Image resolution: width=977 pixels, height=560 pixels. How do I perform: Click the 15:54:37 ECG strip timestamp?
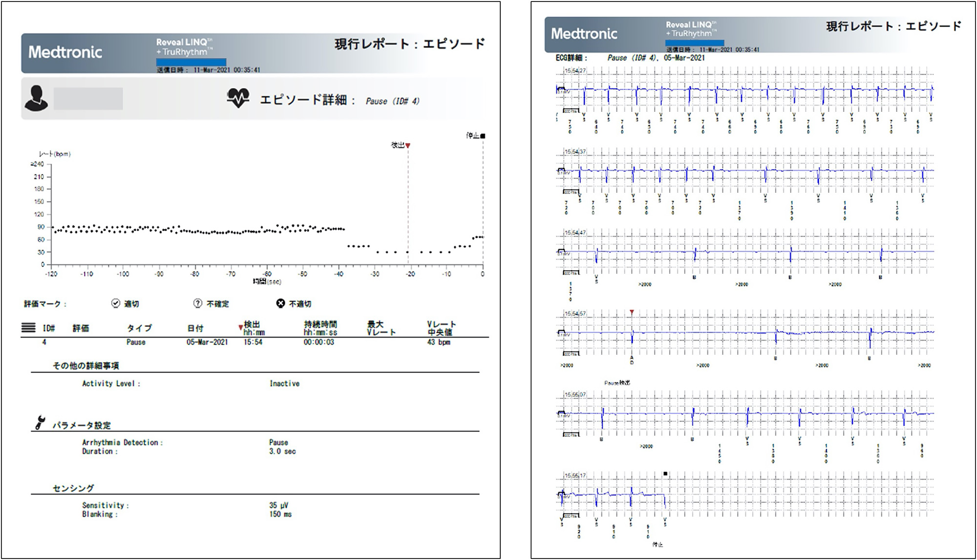click(575, 151)
